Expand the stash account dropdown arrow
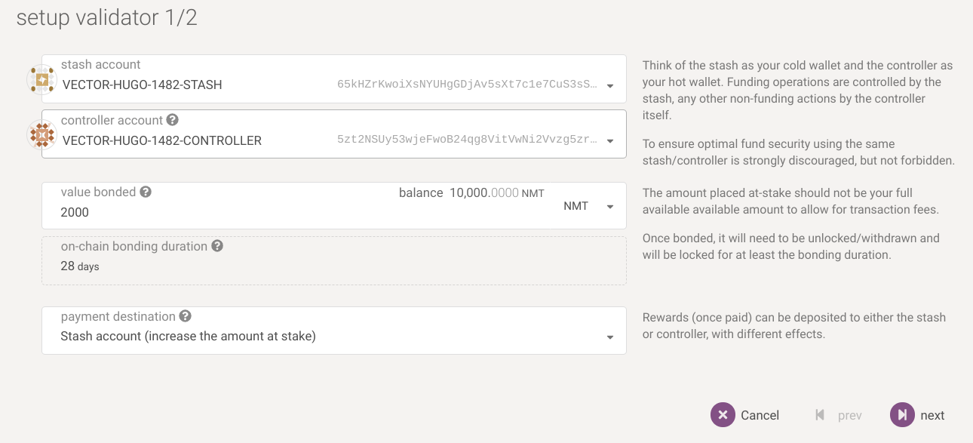Viewport: 973px width, 443px height. click(609, 85)
